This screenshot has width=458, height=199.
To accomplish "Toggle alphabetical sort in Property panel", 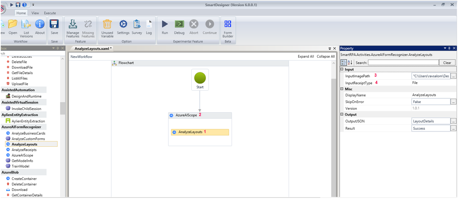I will click(350, 62).
